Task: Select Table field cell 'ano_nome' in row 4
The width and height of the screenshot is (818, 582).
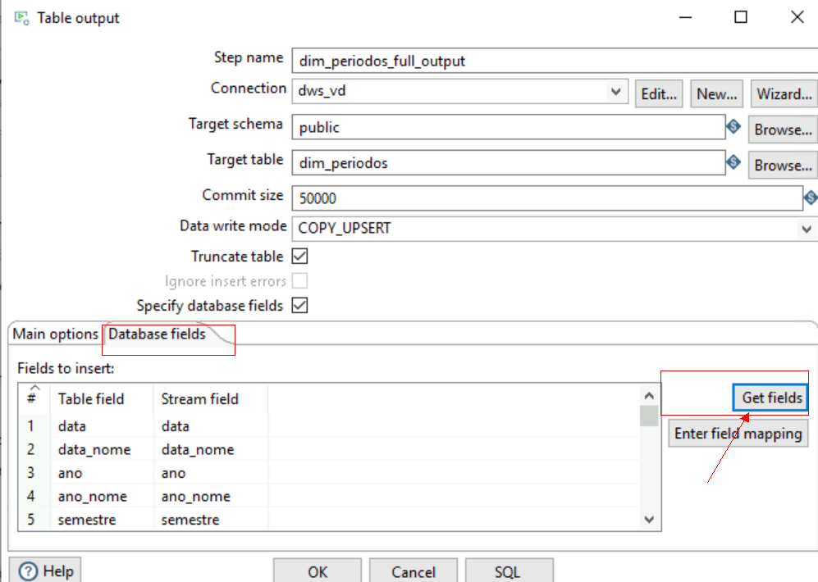Action: (102, 496)
